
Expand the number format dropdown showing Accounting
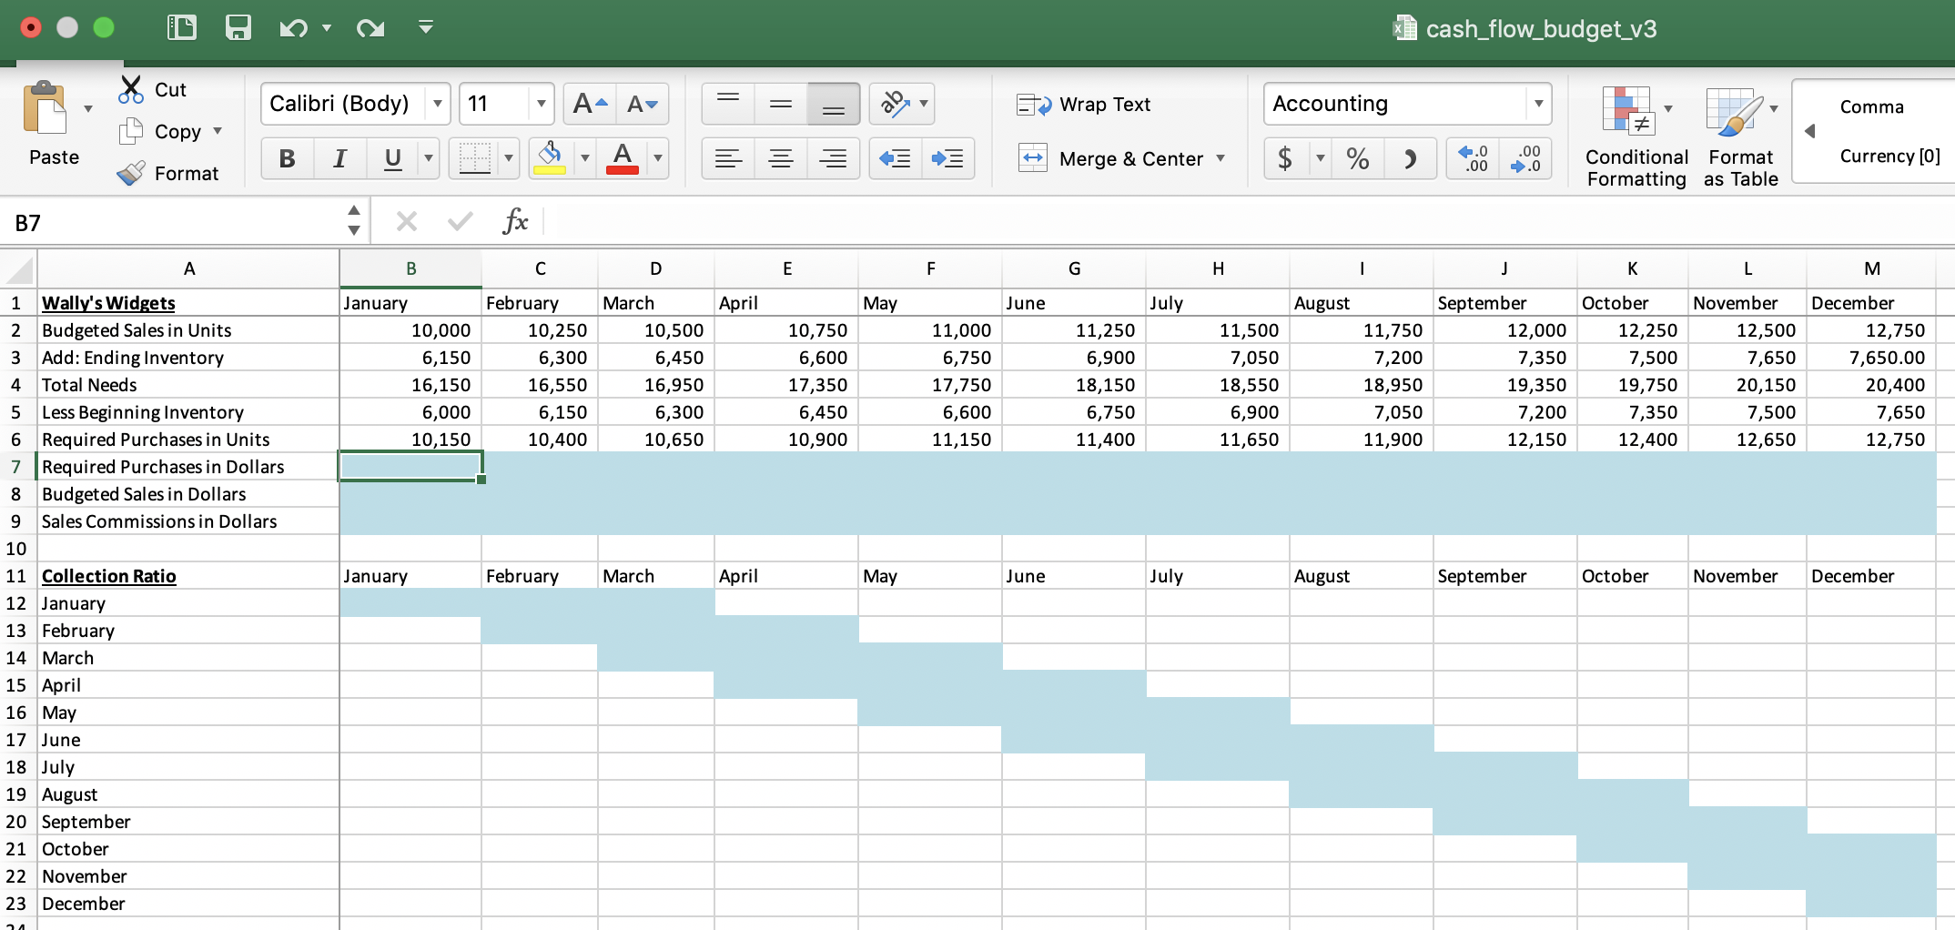(1537, 104)
